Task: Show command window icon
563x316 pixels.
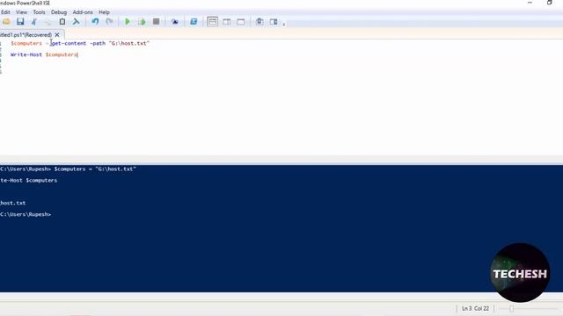Action: (x=260, y=22)
